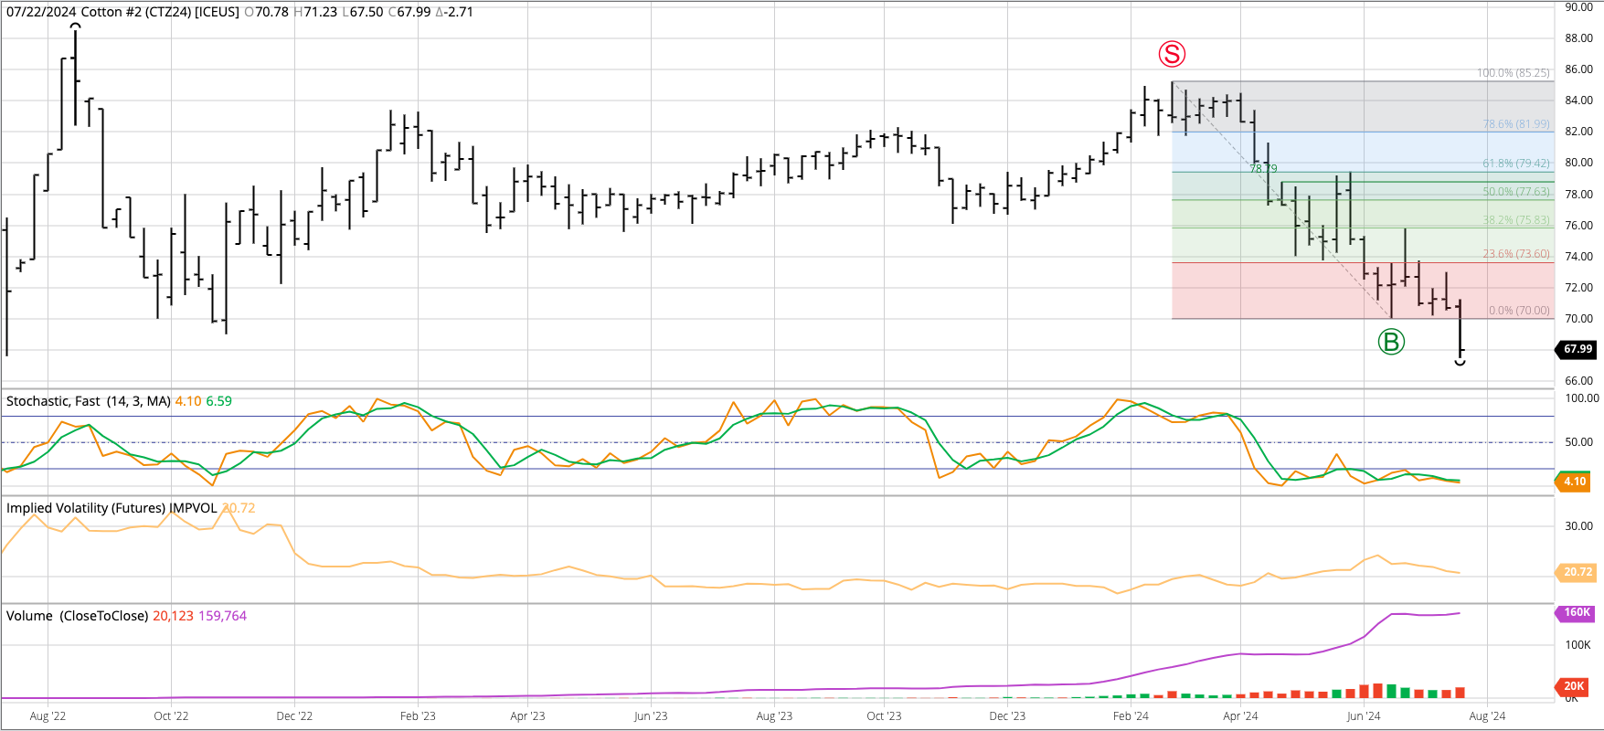
Task: Select the 61.8% (79.42) Fibonacci level label
Action: tap(1515, 164)
